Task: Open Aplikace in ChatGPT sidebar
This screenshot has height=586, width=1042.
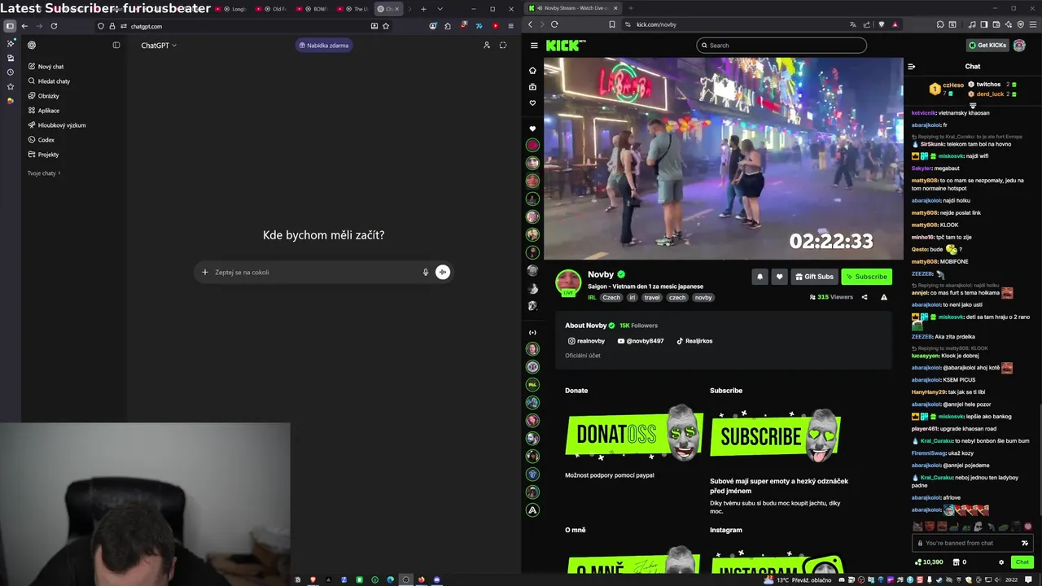Action: tap(44, 111)
